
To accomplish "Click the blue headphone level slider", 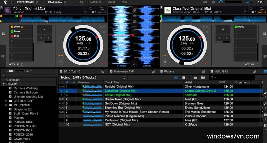I will coord(249,2).
